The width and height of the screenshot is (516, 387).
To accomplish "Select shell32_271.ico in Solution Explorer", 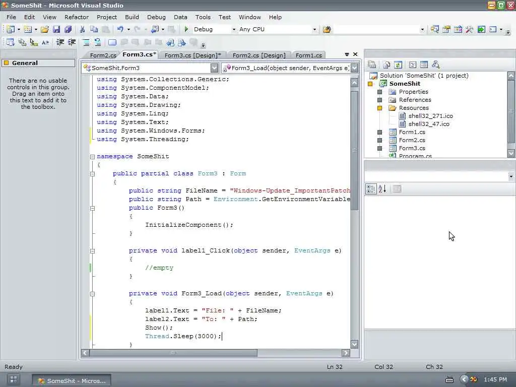I will coord(430,116).
